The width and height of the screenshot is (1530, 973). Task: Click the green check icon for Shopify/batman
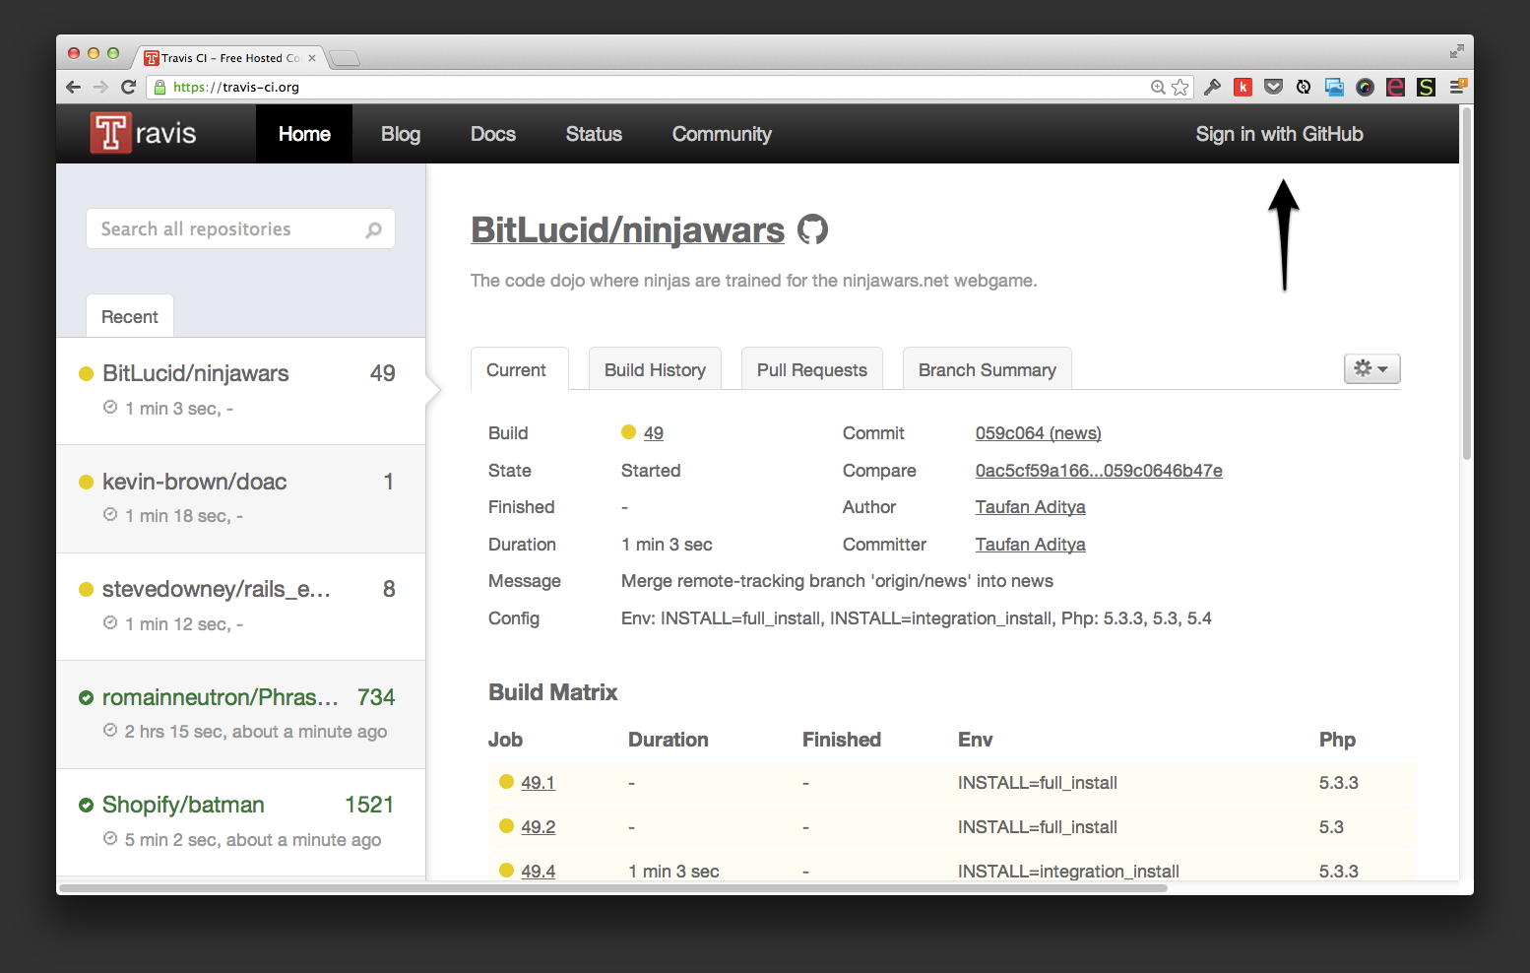pos(86,805)
